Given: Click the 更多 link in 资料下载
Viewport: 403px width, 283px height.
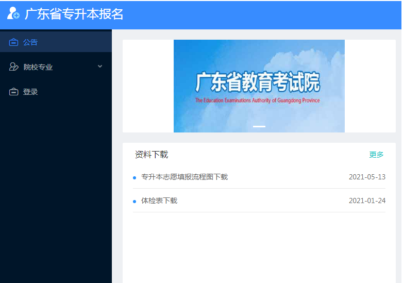Looking at the screenshot, I should (376, 155).
